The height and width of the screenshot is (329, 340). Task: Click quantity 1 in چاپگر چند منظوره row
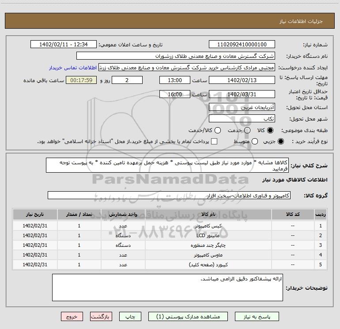(x=79, y=245)
